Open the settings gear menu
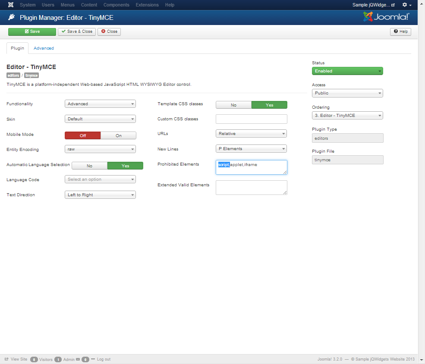 [x=407, y=5]
